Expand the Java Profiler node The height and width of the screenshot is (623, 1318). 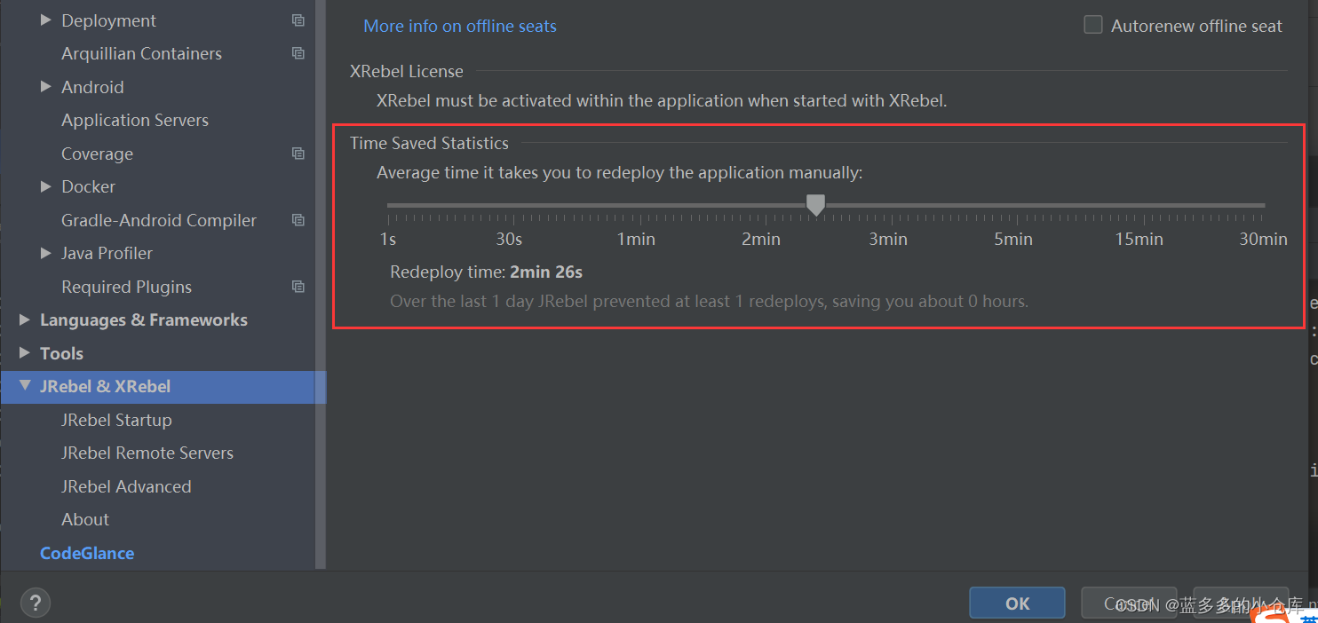pyautogui.click(x=46, y=253)
